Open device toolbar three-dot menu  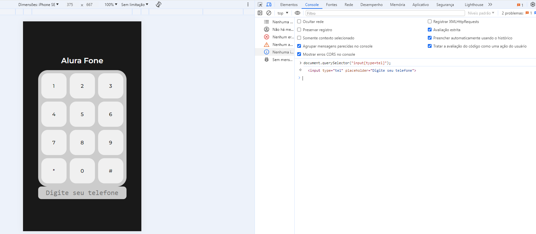click(248, 4)
